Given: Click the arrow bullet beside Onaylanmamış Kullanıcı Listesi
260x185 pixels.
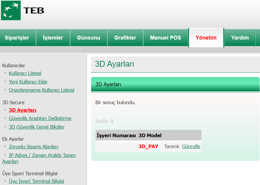Looking at the screenshot, I should (x=5, y=90).
